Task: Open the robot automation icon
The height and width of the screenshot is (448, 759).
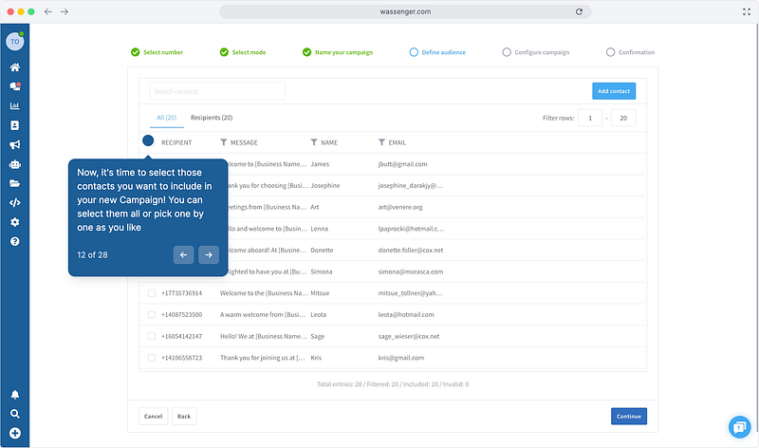Action: pyautogui.click(x=14, y=164)
